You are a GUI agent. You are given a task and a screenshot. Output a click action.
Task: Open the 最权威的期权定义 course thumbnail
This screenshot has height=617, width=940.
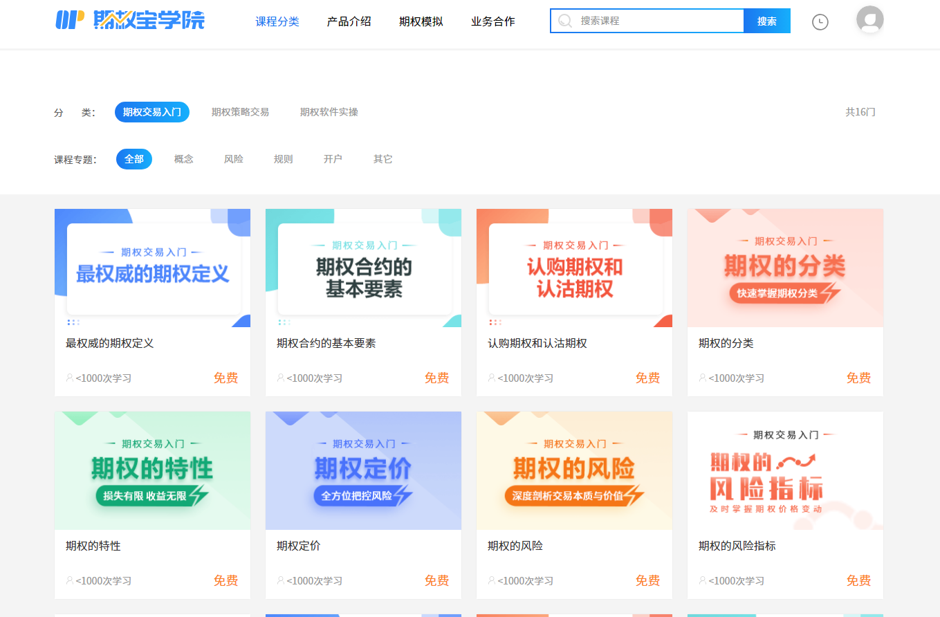pos(152,268)
